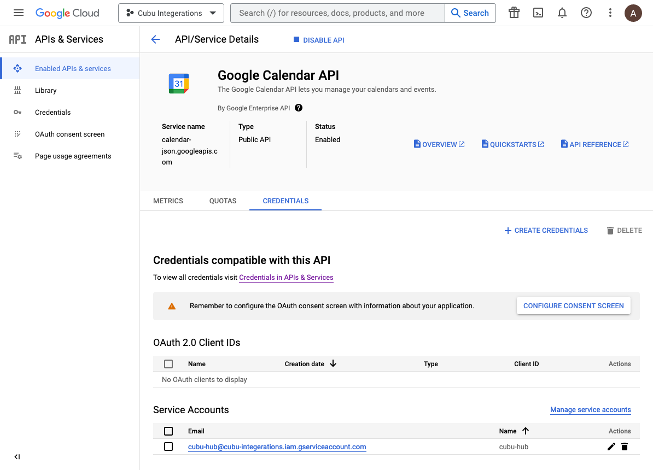Open the API Reference link

594,144
